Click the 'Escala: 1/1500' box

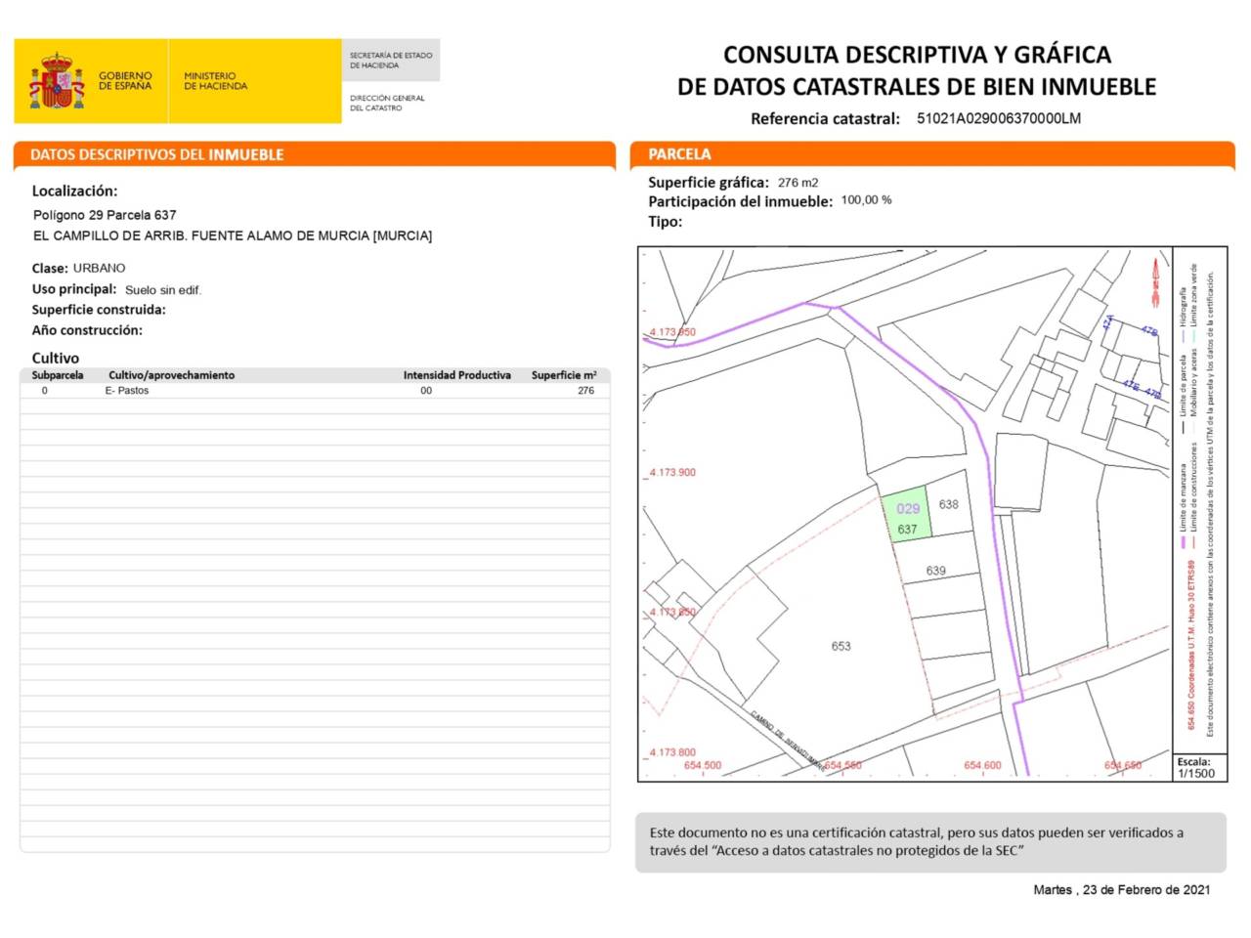[1199, 767]
